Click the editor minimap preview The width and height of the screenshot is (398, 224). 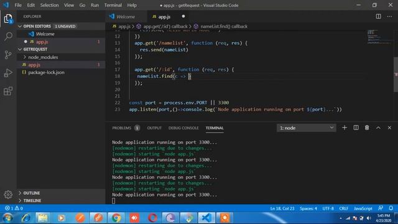coord(379,37)
